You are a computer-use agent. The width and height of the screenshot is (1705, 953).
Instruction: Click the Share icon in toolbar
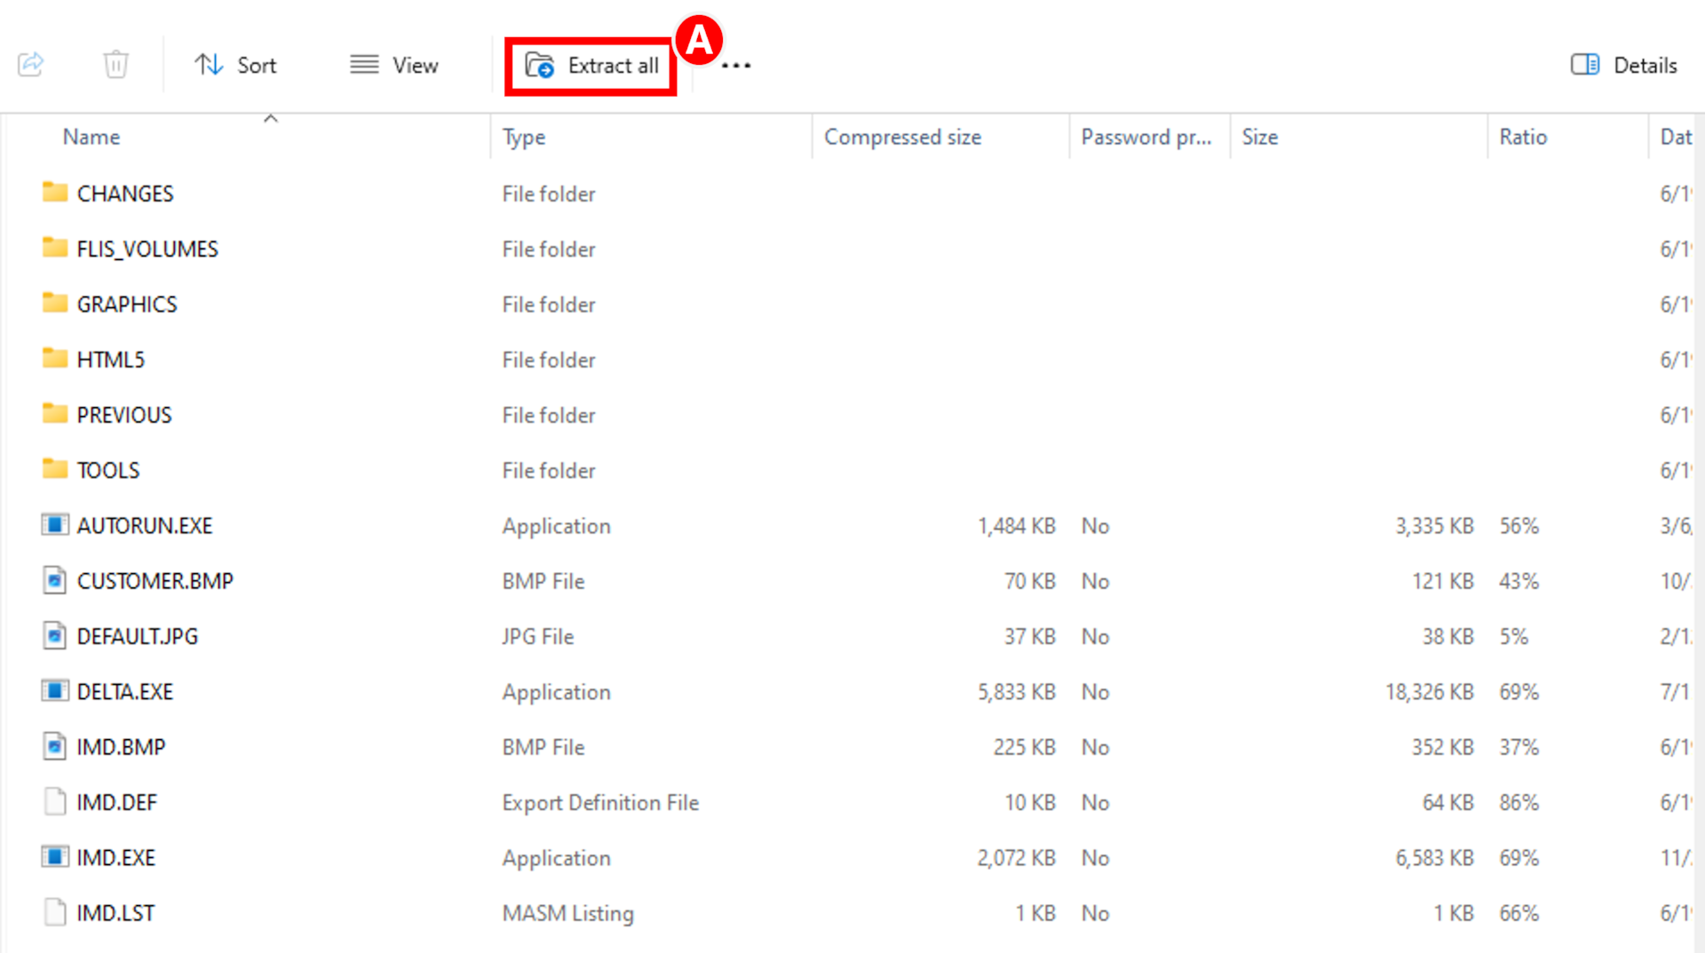click(31, 64)
